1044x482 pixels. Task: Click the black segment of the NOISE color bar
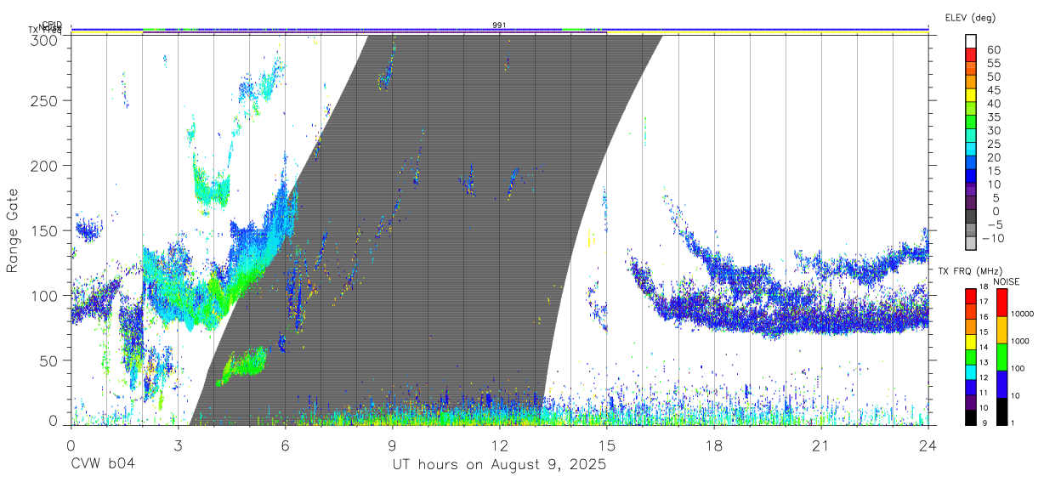click(x=1001, y=411)
